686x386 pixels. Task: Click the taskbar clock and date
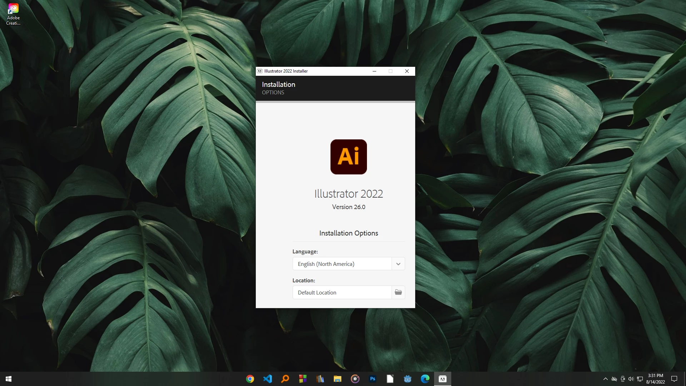[x=655, y=379]
